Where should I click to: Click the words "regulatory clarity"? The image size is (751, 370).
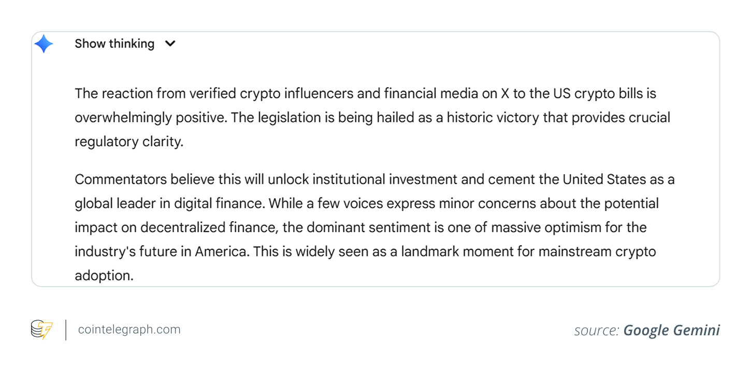[x=129, y=141]
